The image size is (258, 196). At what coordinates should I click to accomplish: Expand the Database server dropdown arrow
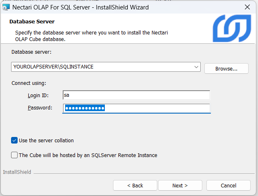[x=196, y=67]
